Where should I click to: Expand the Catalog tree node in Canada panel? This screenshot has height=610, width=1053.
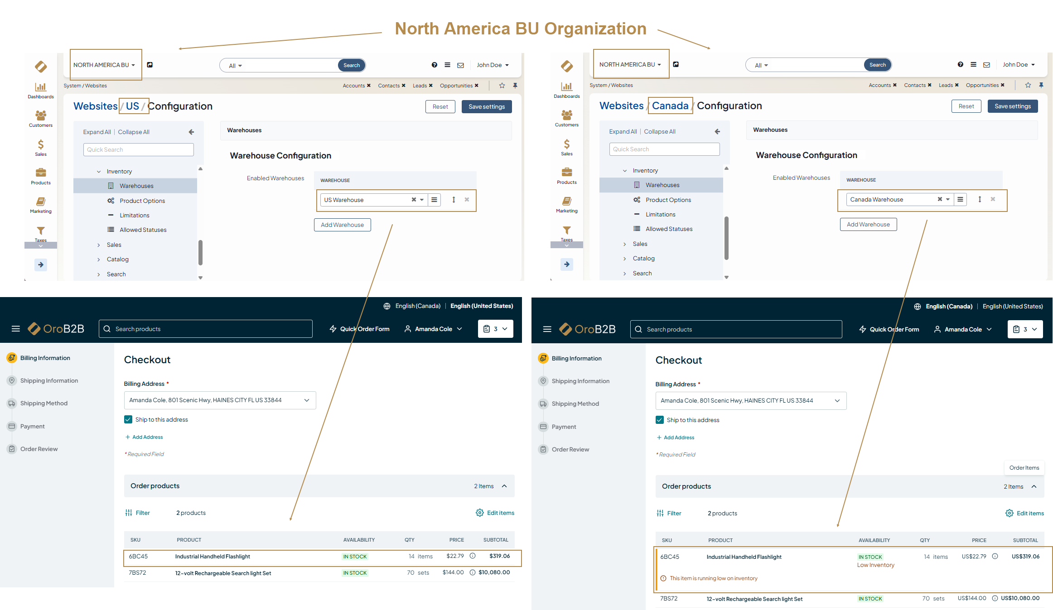pyautogui.click(x=625, y=259)
